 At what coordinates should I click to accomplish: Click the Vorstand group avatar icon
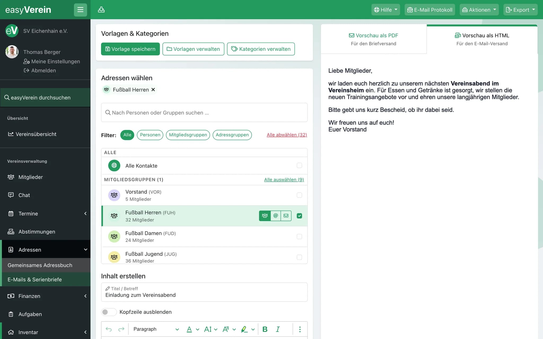[x=114, y=195]
